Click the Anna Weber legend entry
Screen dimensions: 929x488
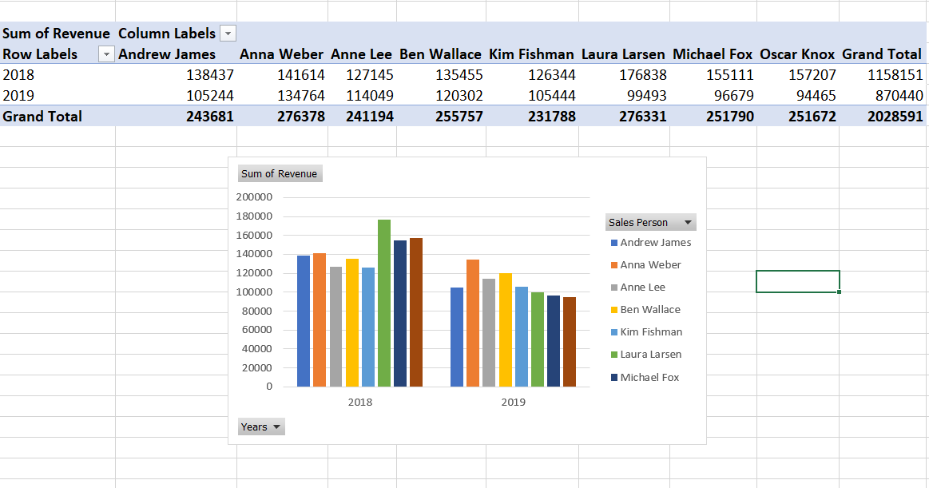point(645,264)
